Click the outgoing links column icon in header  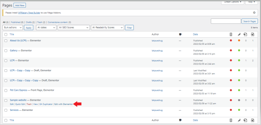tap(245, 34)
